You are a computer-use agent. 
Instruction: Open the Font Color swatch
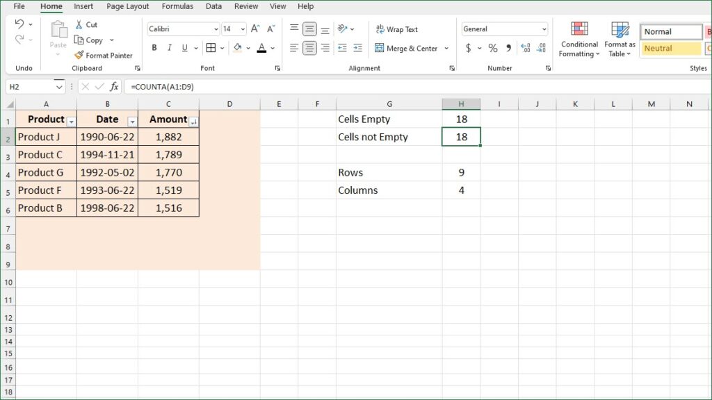pyautogui.click(x=261, y=48)
